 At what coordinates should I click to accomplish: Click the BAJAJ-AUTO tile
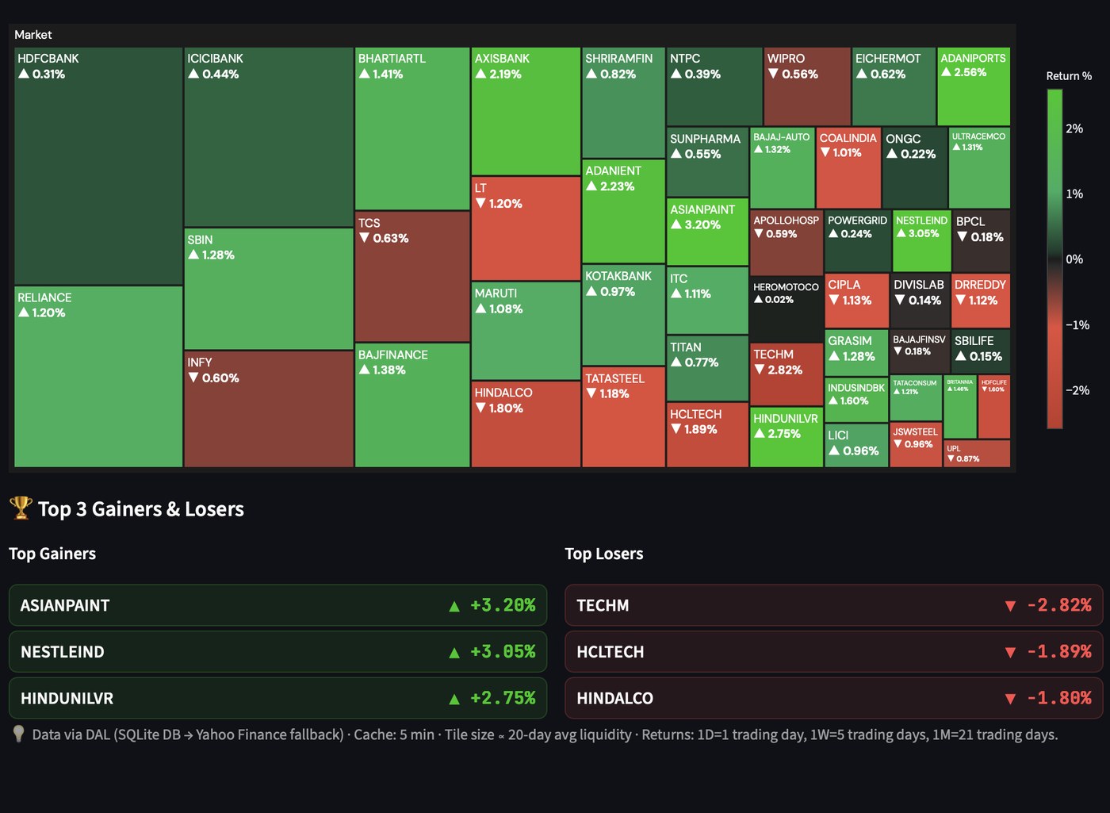pyautogui.click(x=783, y=167)
